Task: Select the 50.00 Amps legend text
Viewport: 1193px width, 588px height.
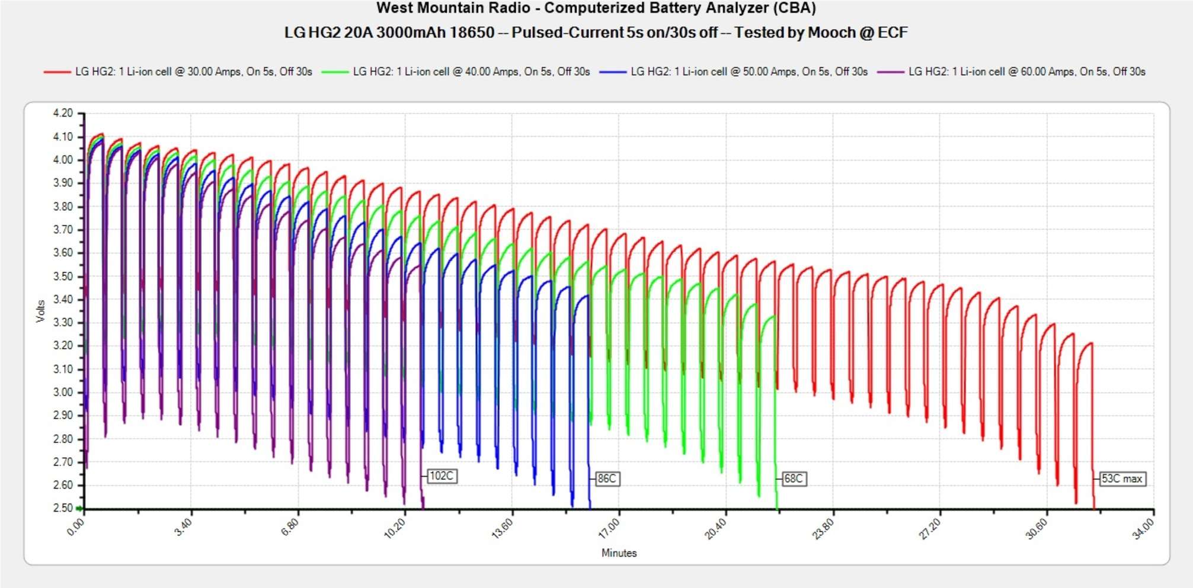Action: click(749, 72)
